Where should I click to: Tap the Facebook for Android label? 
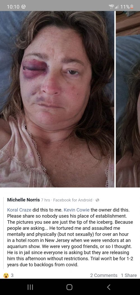point(73,200)
